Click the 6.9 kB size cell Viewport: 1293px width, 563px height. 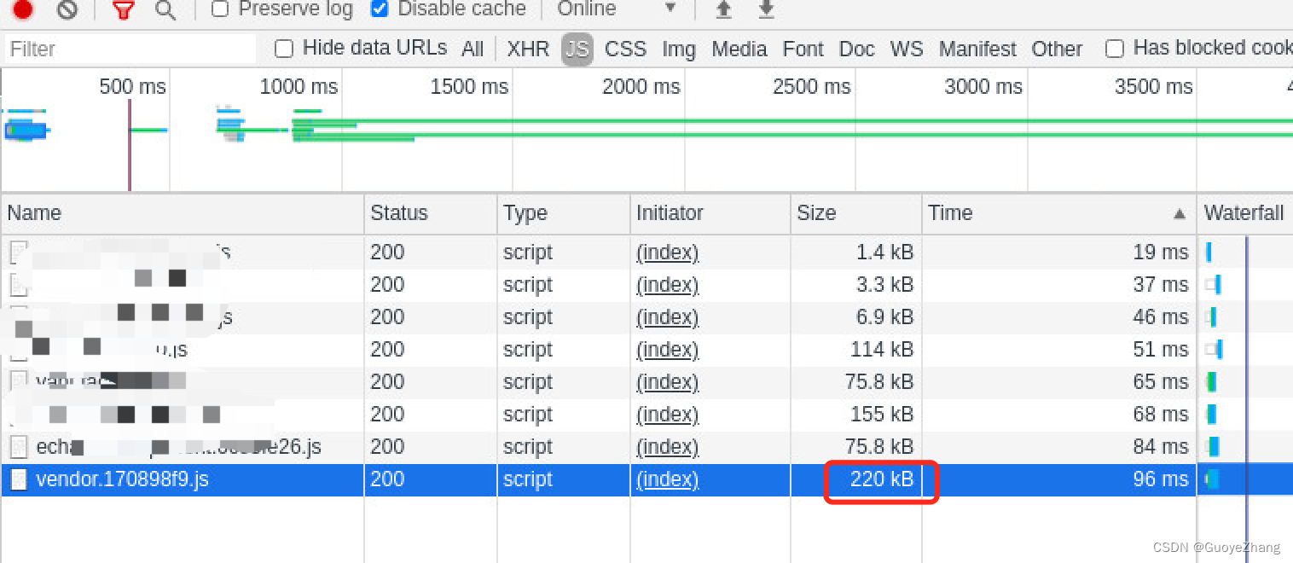tap(856, 317)
